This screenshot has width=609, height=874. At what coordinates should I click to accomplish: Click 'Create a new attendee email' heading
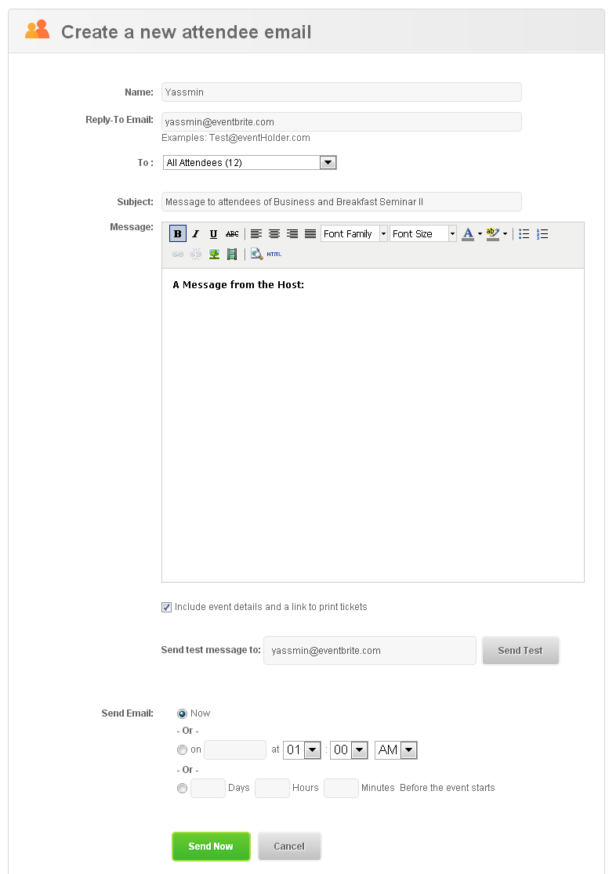tap(187, 32)
